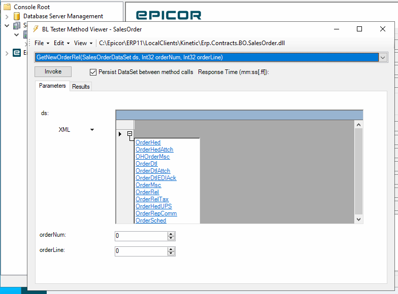Click the BL Tester lightning bolt icon

pos(36,29)
